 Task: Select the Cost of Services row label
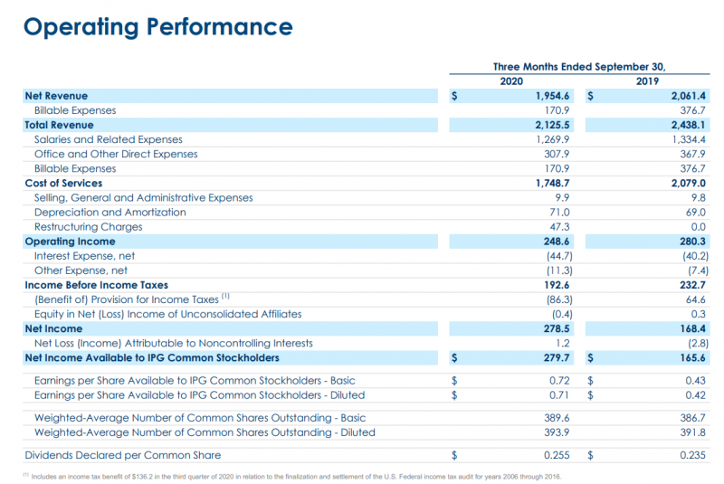63,183
